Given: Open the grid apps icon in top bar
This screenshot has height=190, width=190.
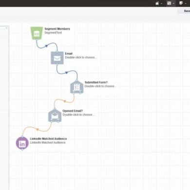Looking at the screenshot, I should (x=169, y=3).
